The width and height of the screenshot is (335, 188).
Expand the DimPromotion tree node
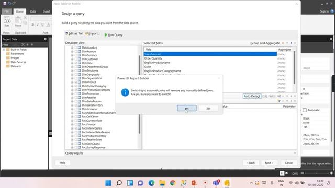pyautogui.click(x=72, y=93)
